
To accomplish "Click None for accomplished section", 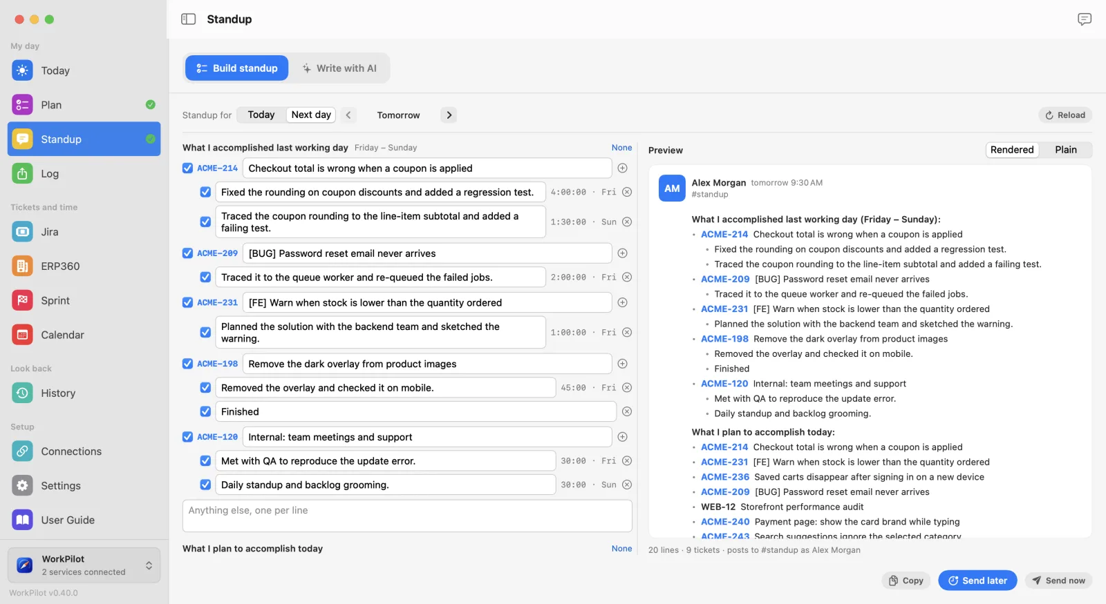I will [621, 148].
